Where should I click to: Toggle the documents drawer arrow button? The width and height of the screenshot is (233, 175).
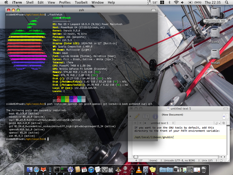[225, 116]
